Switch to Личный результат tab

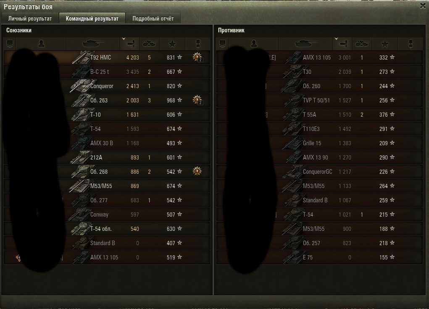pyautogui.click(x=30, y=18)
